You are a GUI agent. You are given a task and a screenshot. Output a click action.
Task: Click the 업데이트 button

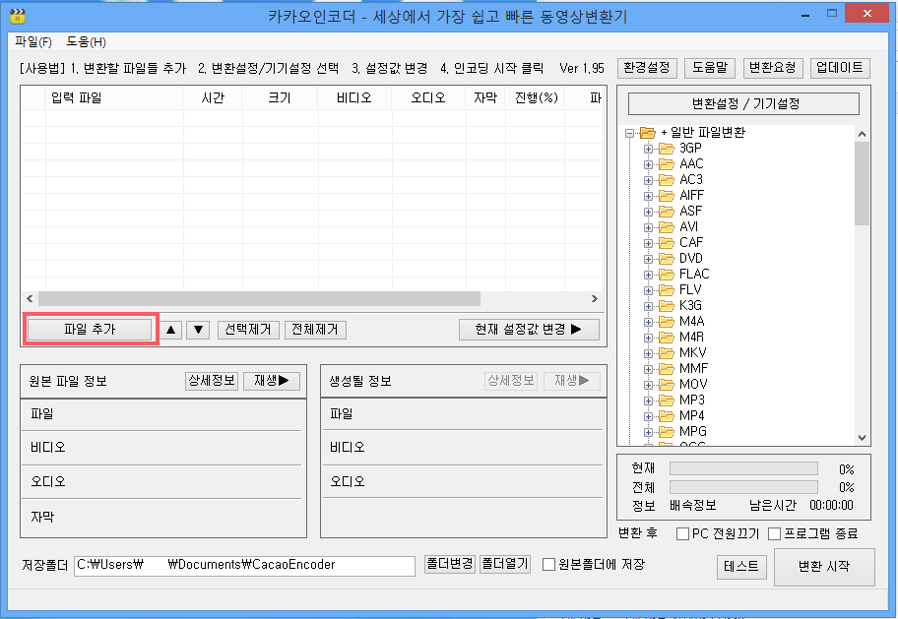click(x=840, y=68)
